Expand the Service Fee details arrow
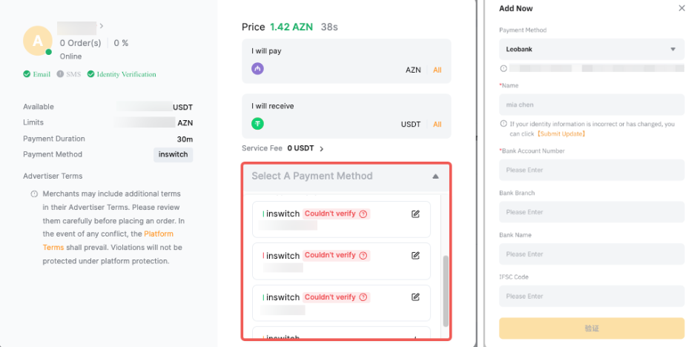The image size is (694, 347). point(321,149)
